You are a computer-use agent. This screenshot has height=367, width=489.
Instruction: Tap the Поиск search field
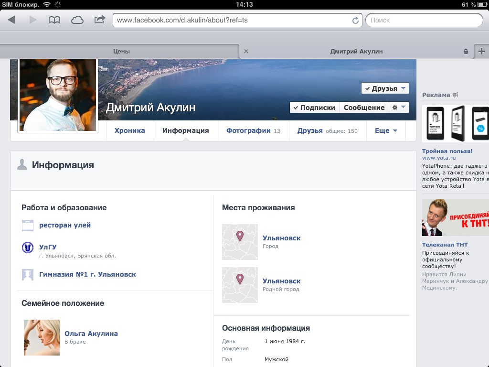[x=424, y=20]
